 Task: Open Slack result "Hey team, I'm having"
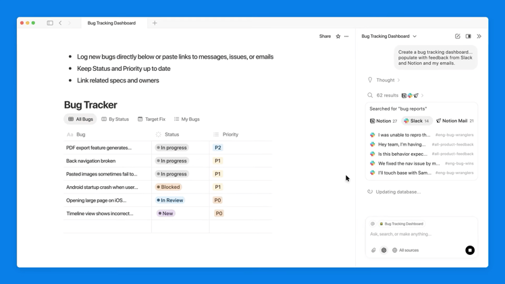(x=421, y=144)
